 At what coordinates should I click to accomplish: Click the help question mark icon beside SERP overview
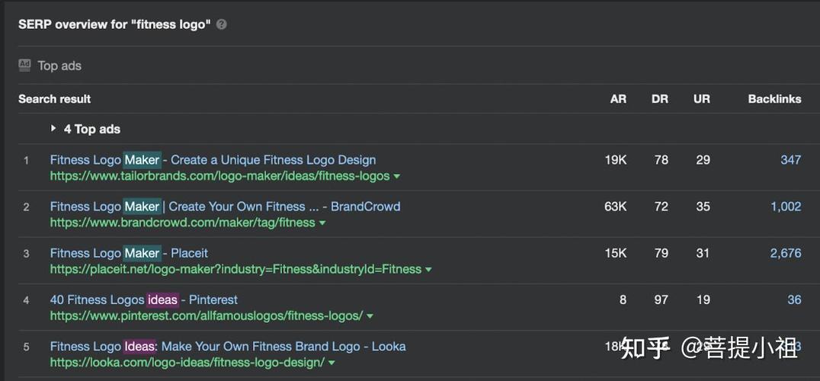click(x=221, y=24)
